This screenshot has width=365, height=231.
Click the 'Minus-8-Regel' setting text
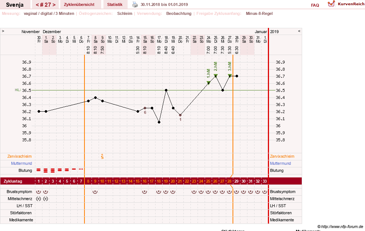[x=259, y=13]
